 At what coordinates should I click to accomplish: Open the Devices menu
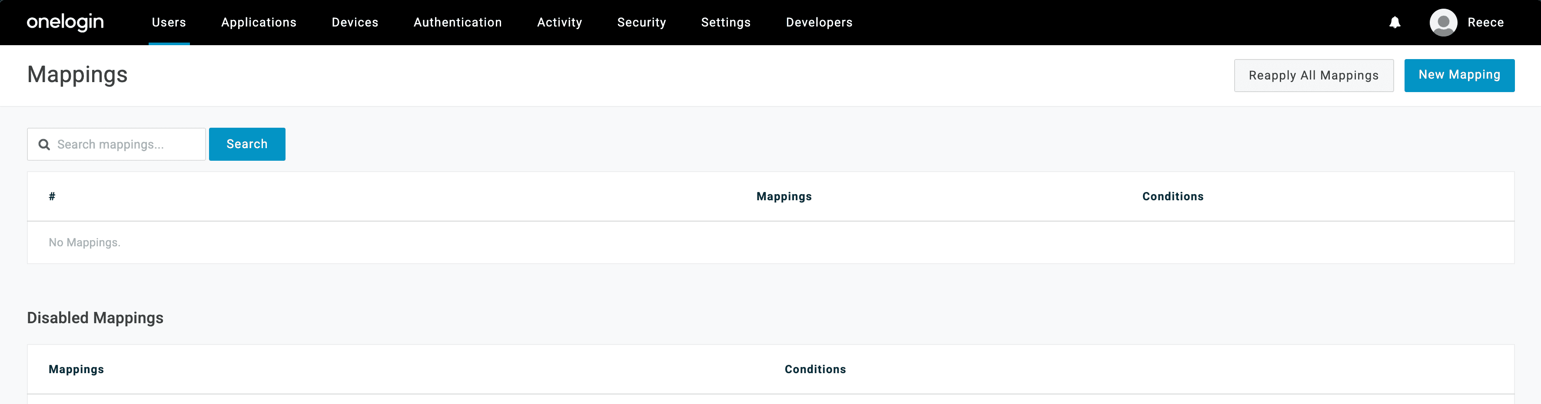[355, 22]
